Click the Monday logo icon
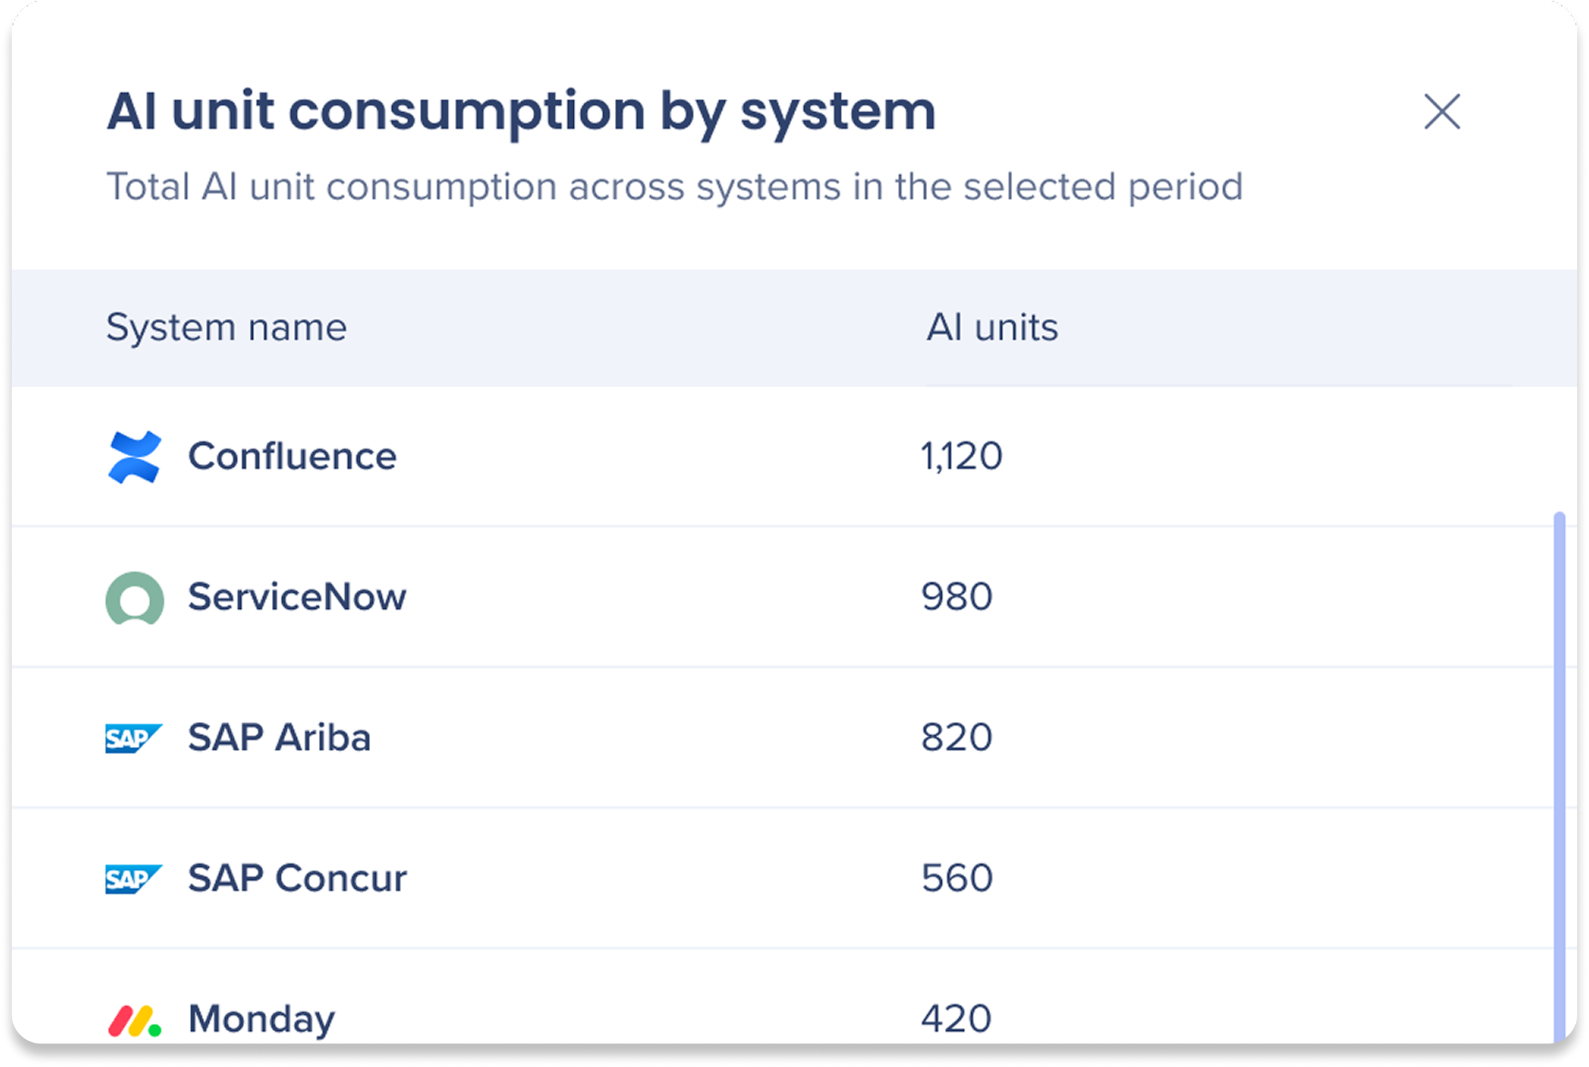 pos(134,1021)
